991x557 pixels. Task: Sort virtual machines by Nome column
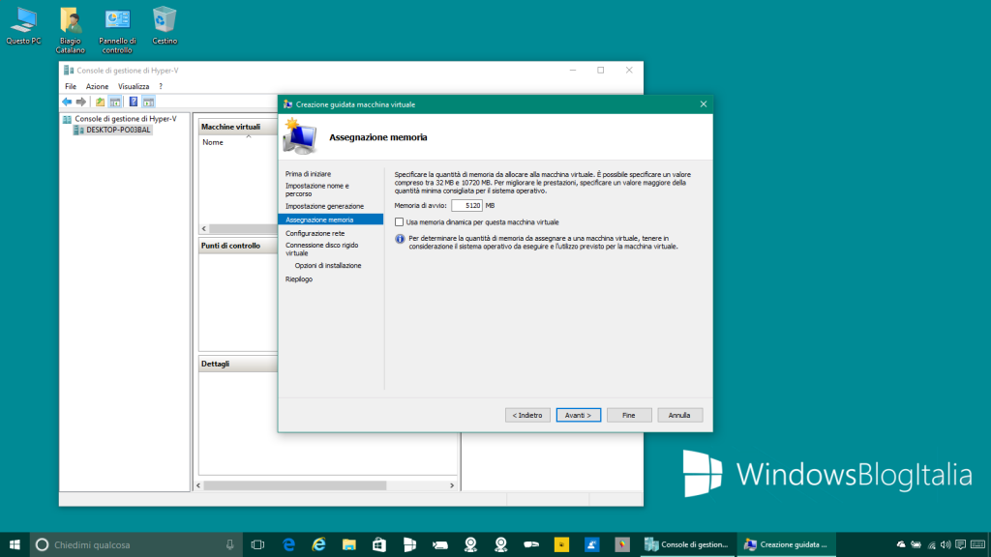213,142
